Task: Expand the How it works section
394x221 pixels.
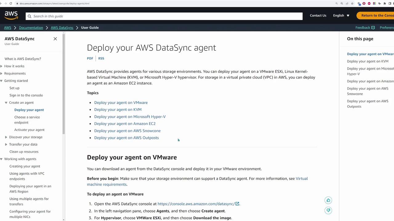Action: pyautogui.click(x=2, y=66)
